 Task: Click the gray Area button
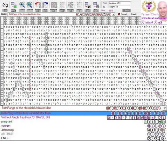click(127, 10)
